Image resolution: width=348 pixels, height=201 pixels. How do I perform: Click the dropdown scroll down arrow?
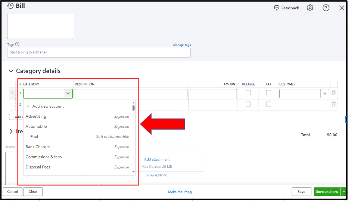point(133,172)
